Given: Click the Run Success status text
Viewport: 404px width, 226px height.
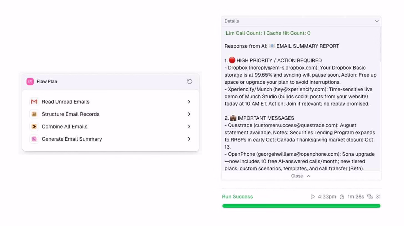Looking at the screenshot, I should pyautogui.click(x=237, y=197).
